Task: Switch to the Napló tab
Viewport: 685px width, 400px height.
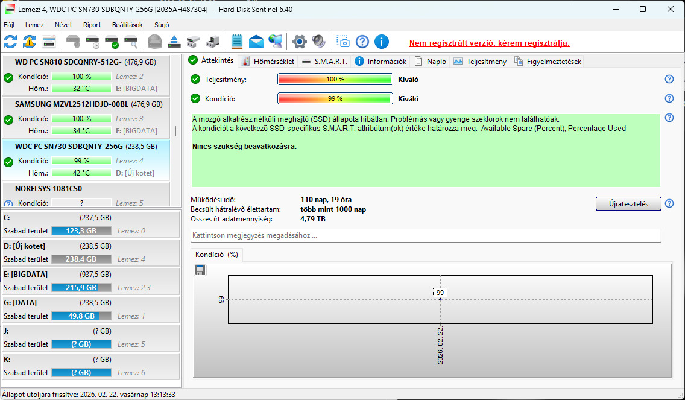Action: tap(431, 62)
